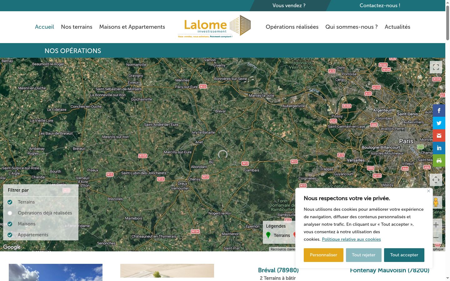Open Politique relative aux cookies link

pos(351,239)
